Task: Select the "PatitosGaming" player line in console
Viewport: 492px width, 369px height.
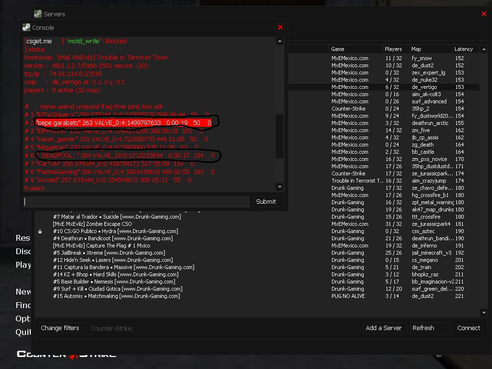Action: [x=120, y=172]
